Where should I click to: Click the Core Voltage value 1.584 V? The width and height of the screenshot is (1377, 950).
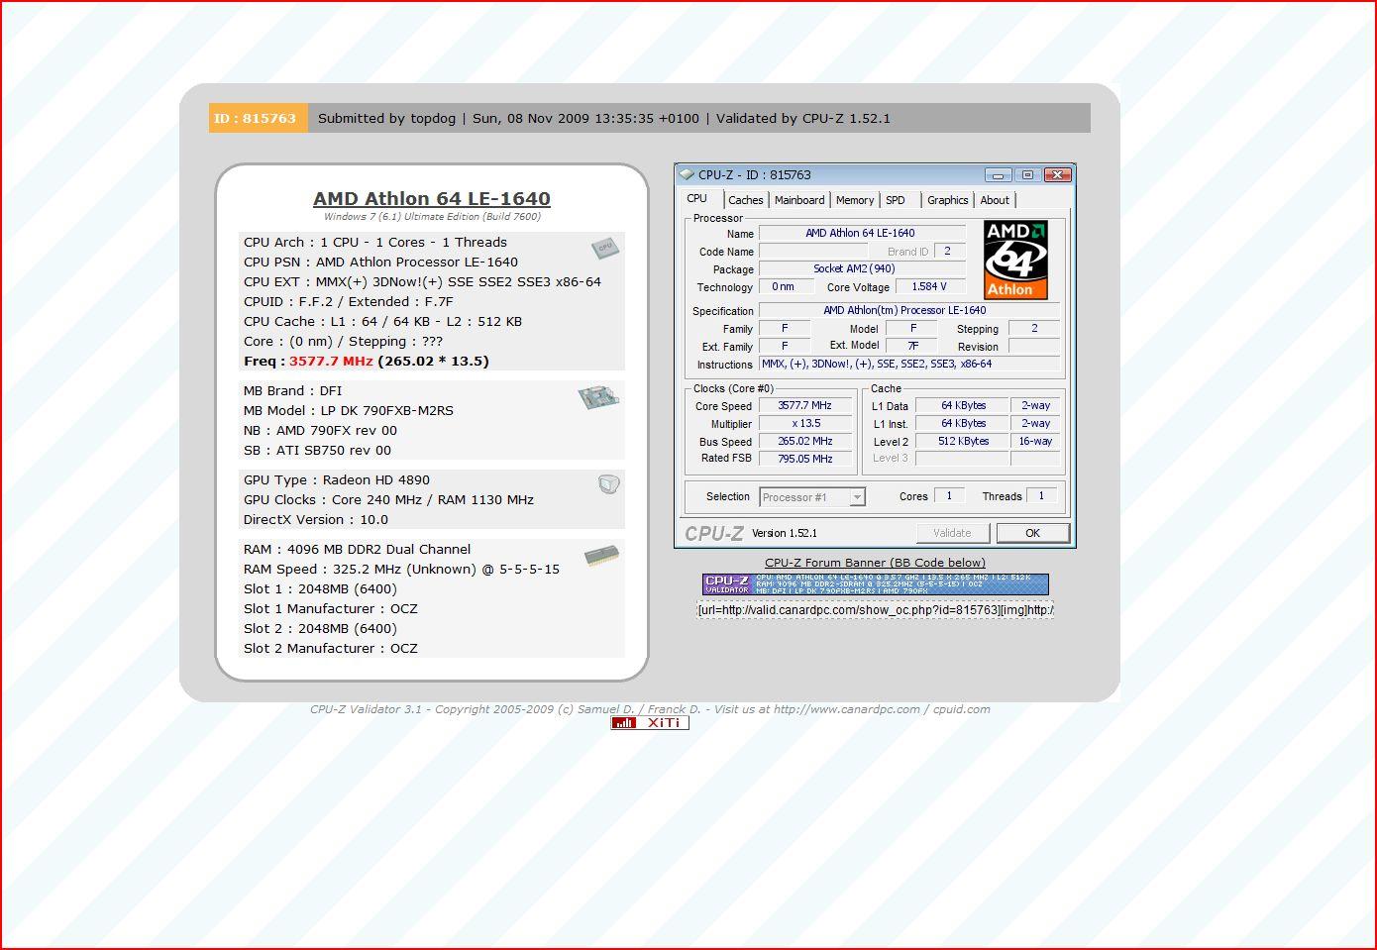[x=929, y=287]
